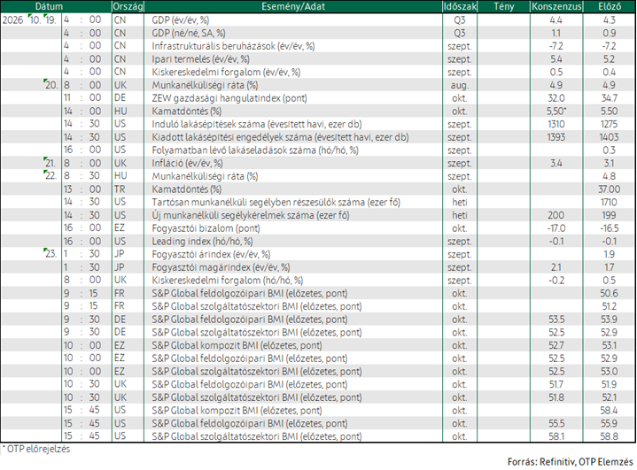Click the Esemény/Adat column header
Screen dimensions: 637x470
(293, 6)
